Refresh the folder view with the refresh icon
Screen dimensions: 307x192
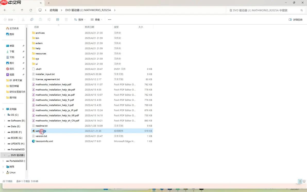click(31, 10)
